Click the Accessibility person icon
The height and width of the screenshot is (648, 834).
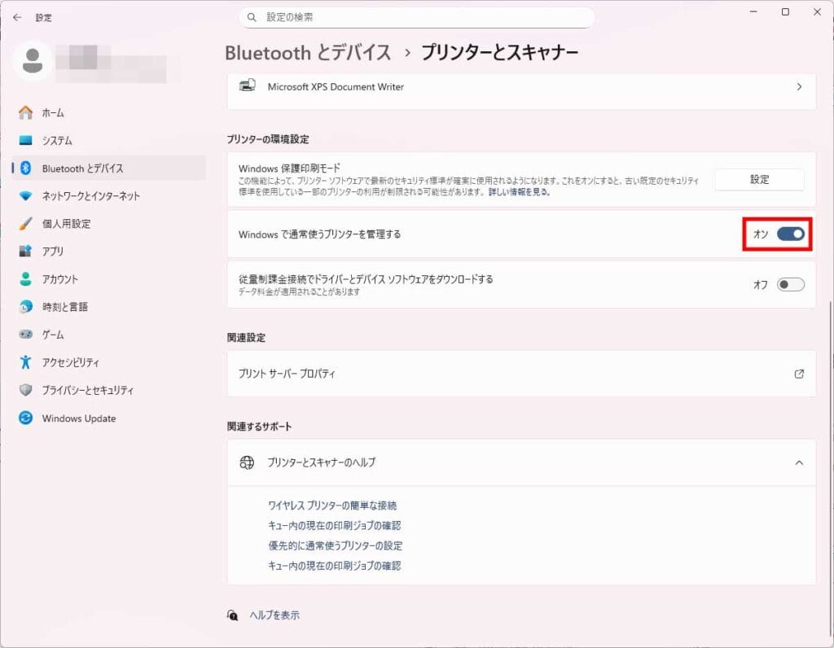coord(26,362)
